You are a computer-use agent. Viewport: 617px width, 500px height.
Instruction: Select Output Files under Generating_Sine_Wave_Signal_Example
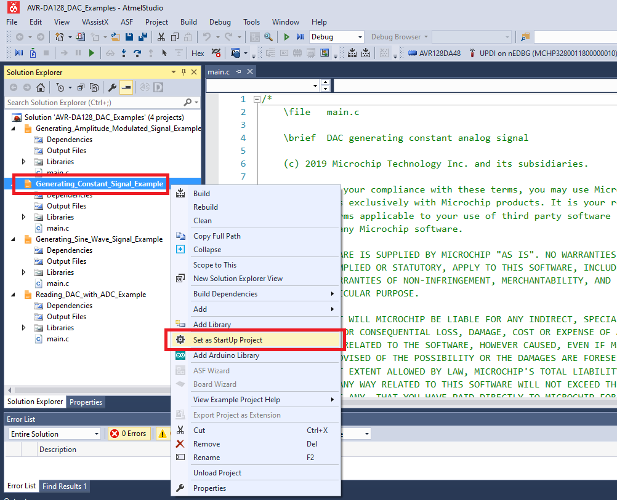(66, 261)
